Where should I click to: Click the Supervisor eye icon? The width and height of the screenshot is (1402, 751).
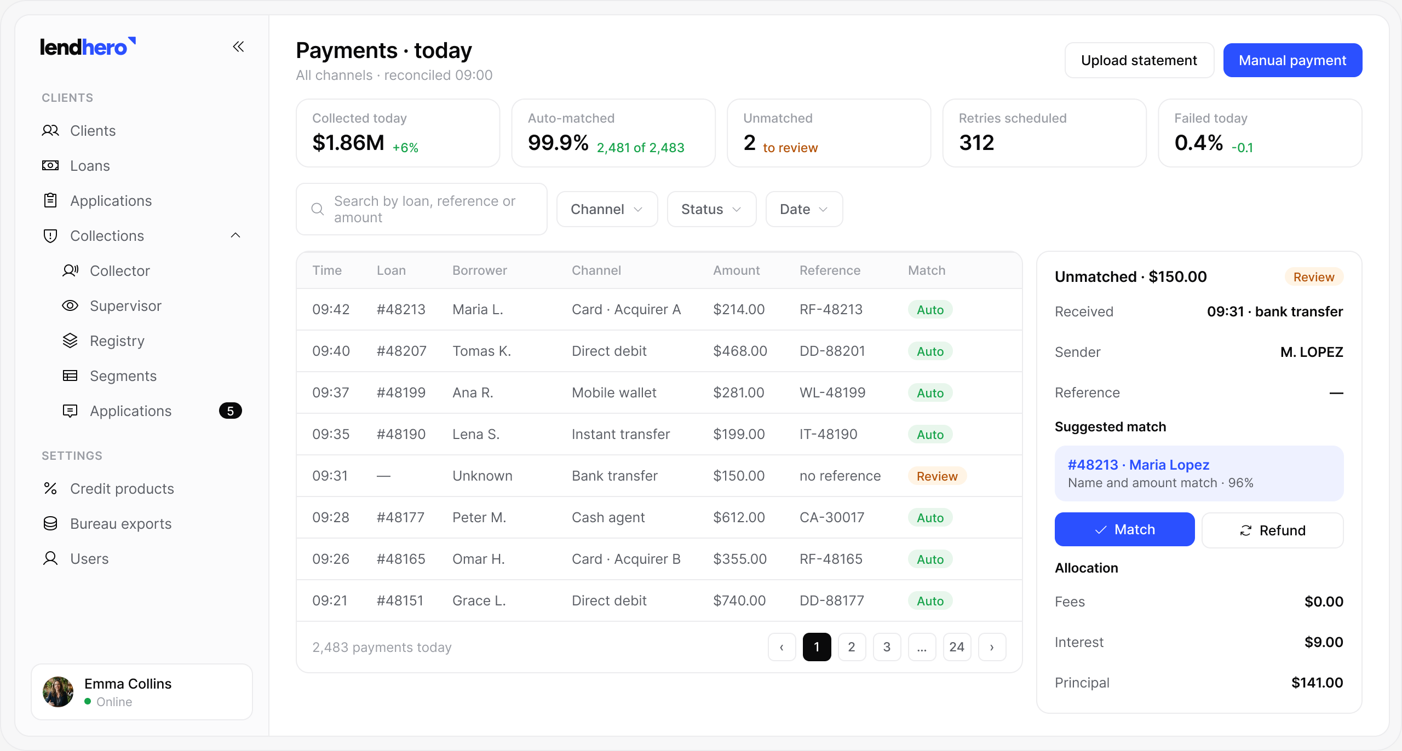(70, 305)
